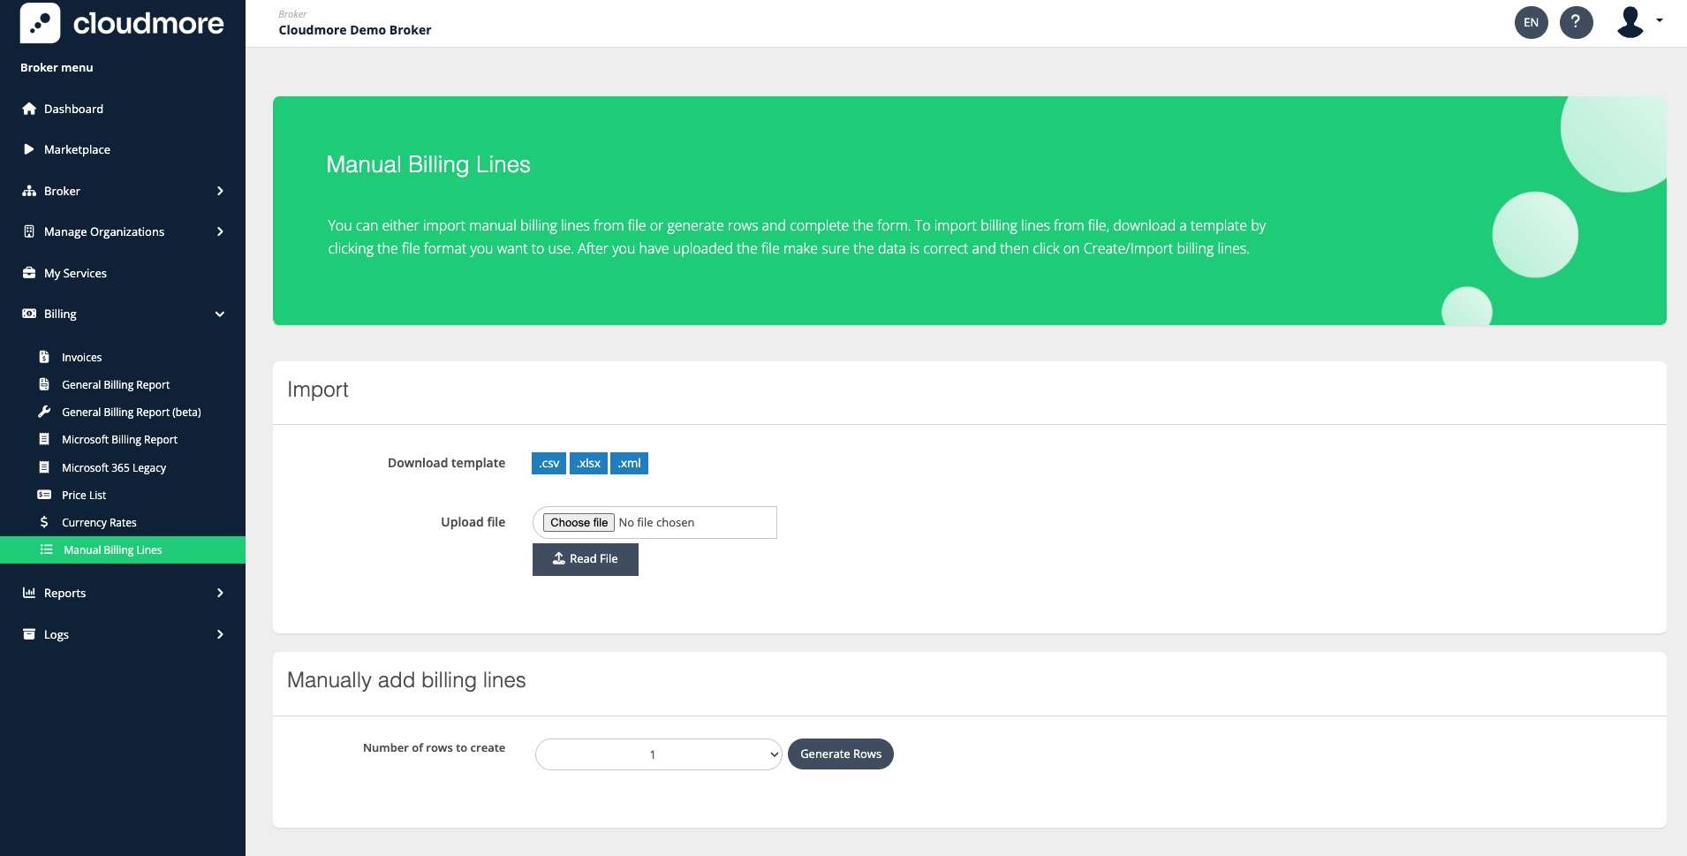This screenshot has width=1687, height=856.
Task: Open General Billing Report page
Action: point(116,384)
